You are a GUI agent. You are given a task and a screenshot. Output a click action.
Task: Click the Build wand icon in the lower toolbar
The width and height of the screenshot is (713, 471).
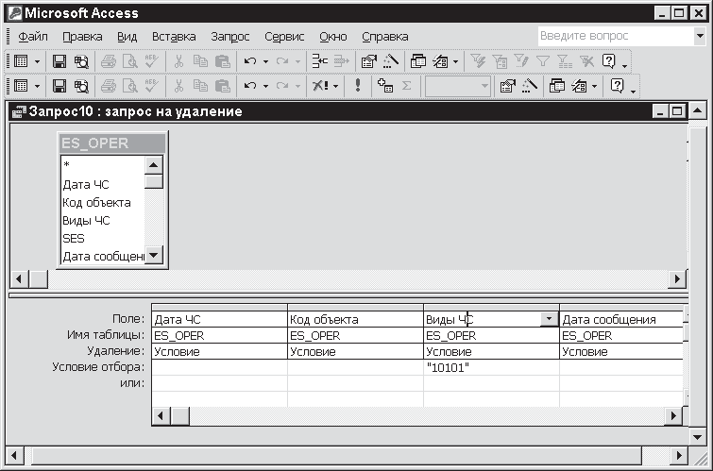[x=528, y=86]
